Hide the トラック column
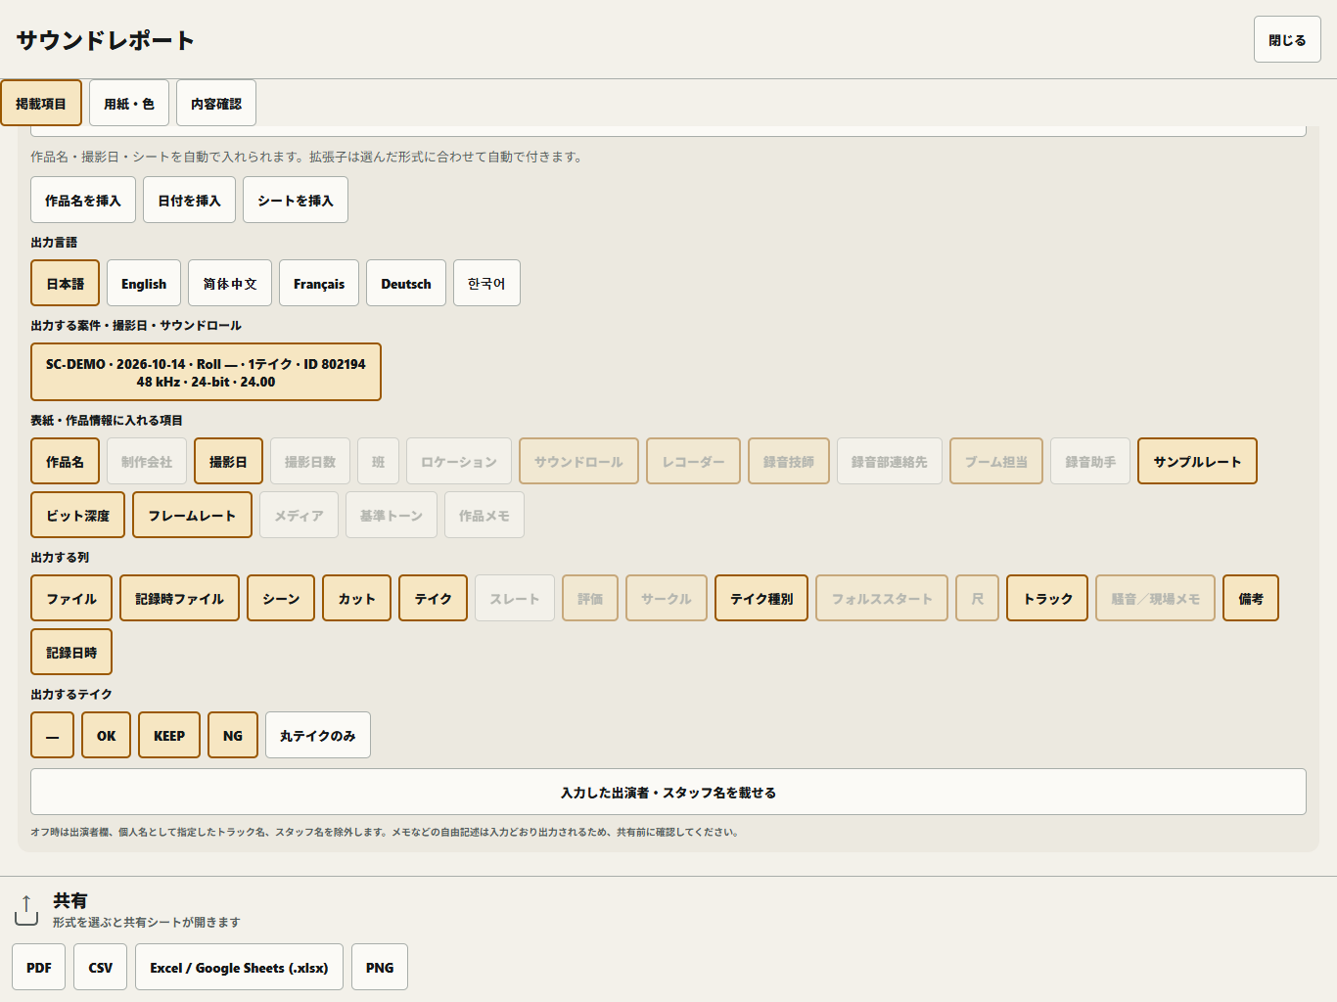1337x1002 pixels. tap(1047, 598)
